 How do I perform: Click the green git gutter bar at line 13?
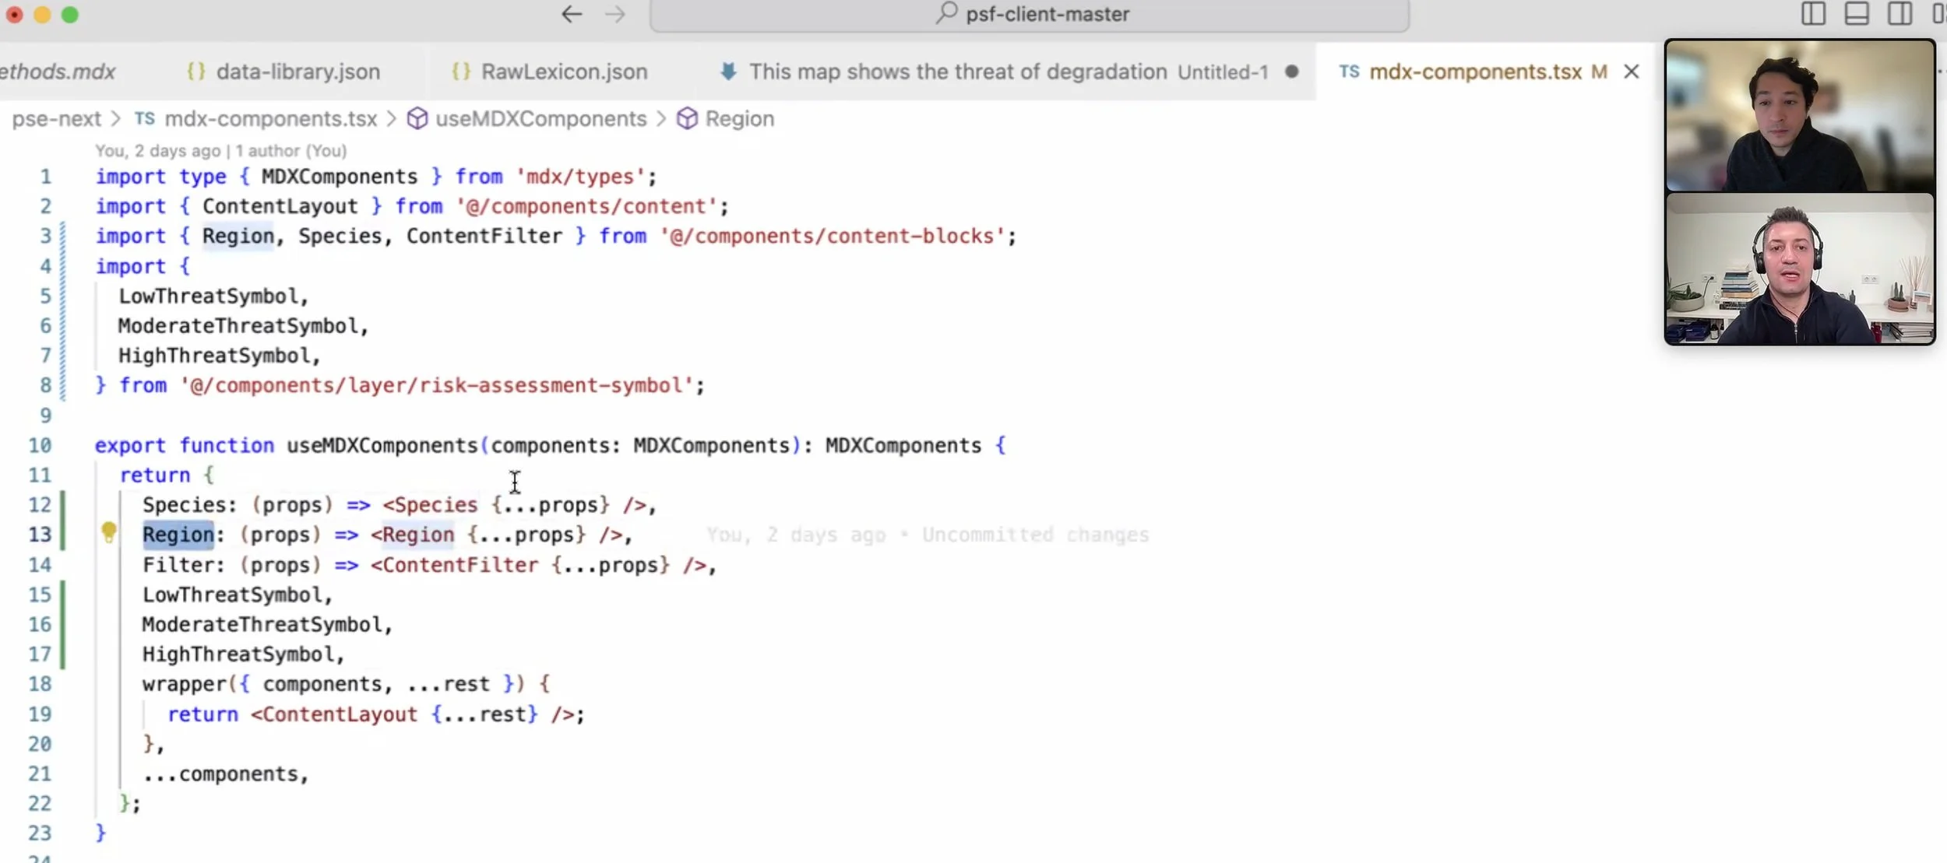click(x=63, y=535)
